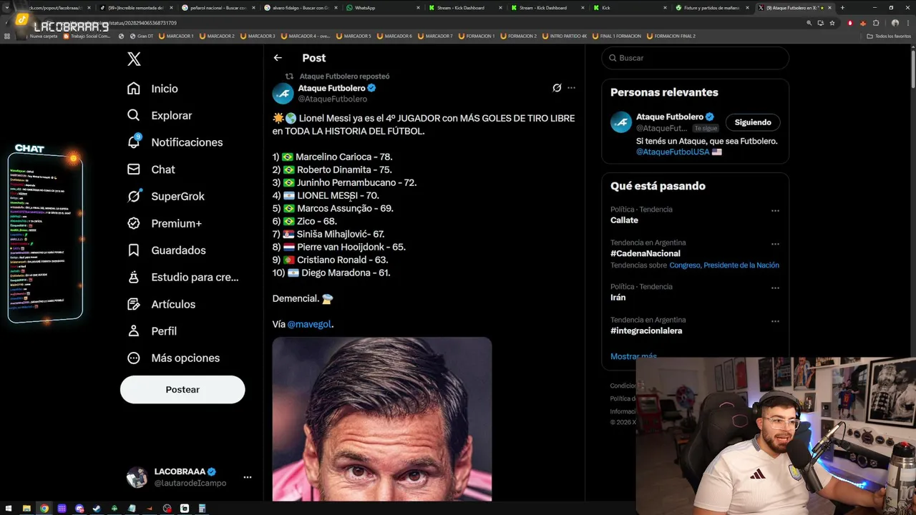Image resolution: width=916 pixels, height=515 pixels.
Task: Open Ataque Futbolero avatar in Personas relevantes
Action: coord(621,122)
